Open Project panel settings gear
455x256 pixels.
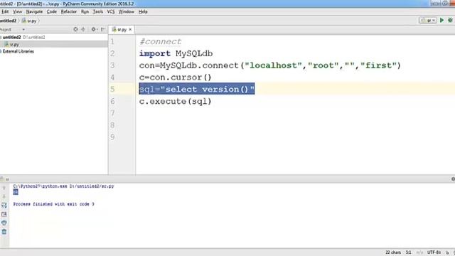click(x=94, y=29)
